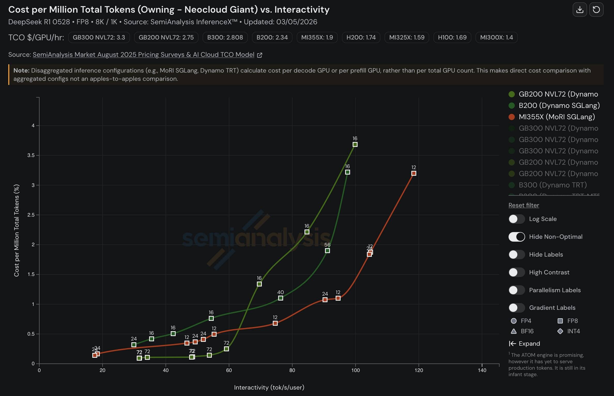614x396 pixels.
Task: Click the GB300 NVL72: 3.3 TCO chip
Action: click(99, 37)
